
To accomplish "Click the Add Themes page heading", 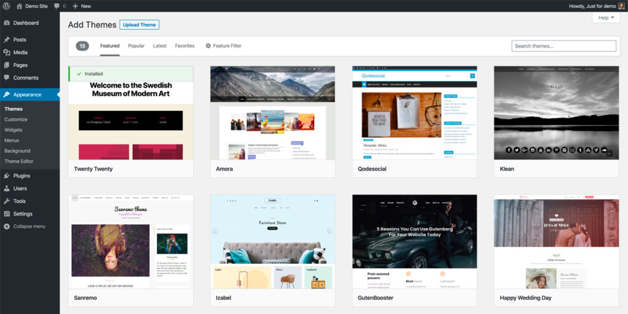I will pos(92,25).
